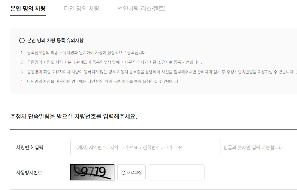Click notice line about 자동차 등록증을 촬영하여
Image resolution: width=297 pixels, height=190 pixels.
tap(162, 72)
